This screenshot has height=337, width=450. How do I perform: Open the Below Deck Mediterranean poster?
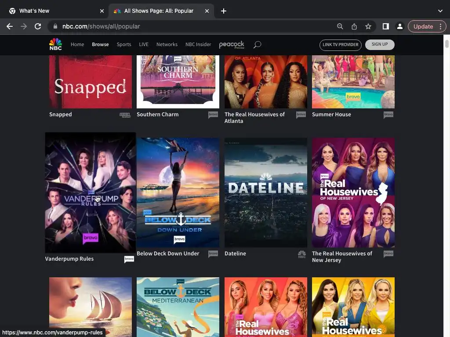[178, 307]
